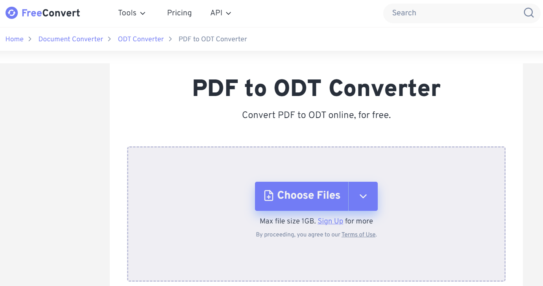Navigate to Home via breadcrumb
Screen dimensions: 543x286
14,39
